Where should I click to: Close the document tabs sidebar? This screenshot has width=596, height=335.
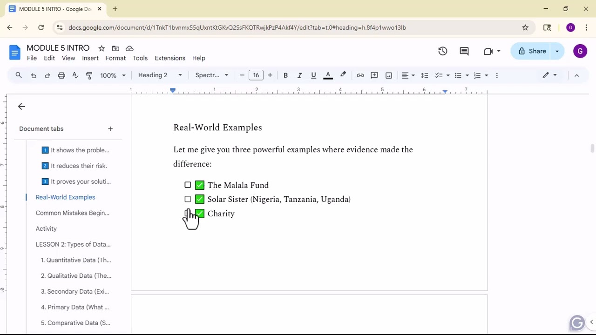point(21,107)
